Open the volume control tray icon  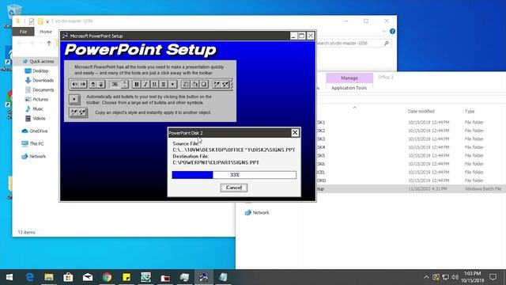tap(455, 277)
